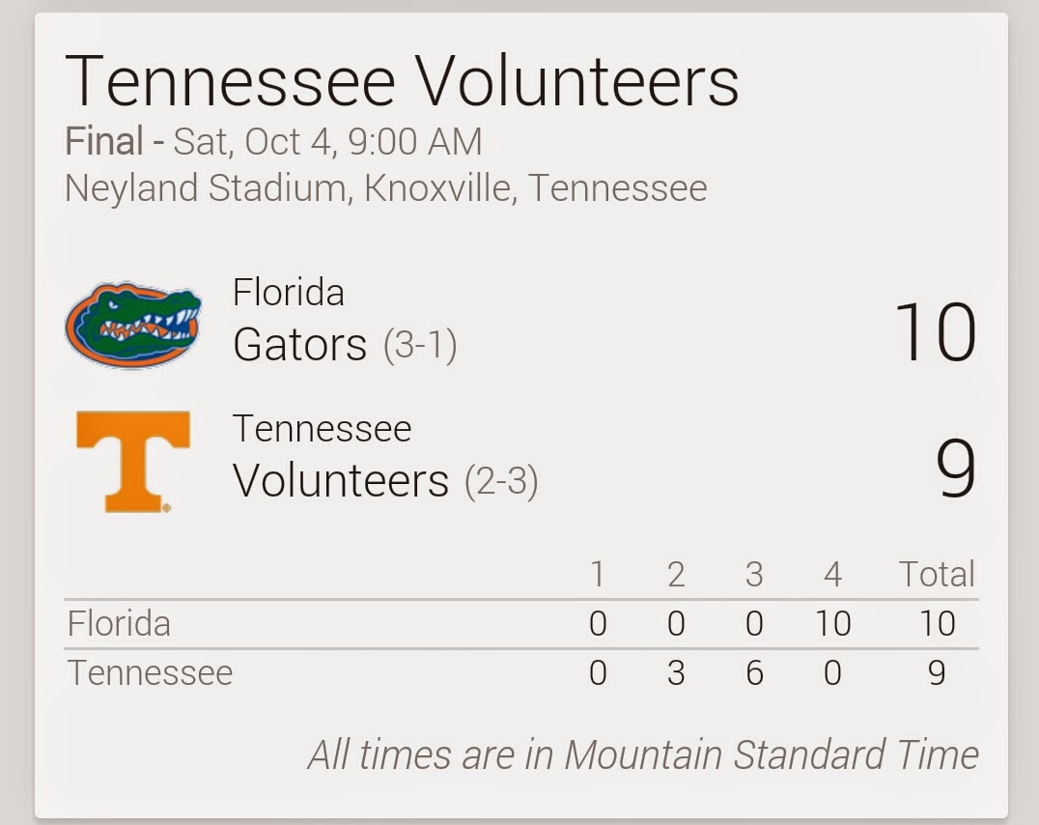Viewport: 1039px width, 825px height.
Task: Open the Tennessee Volunteers card title
Action: click(402, 81)
